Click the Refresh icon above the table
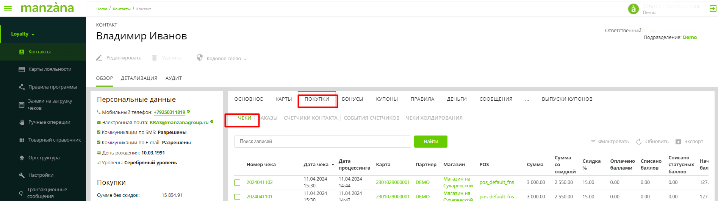Viewport: 718px width, 201px height. tap(639, 142)
